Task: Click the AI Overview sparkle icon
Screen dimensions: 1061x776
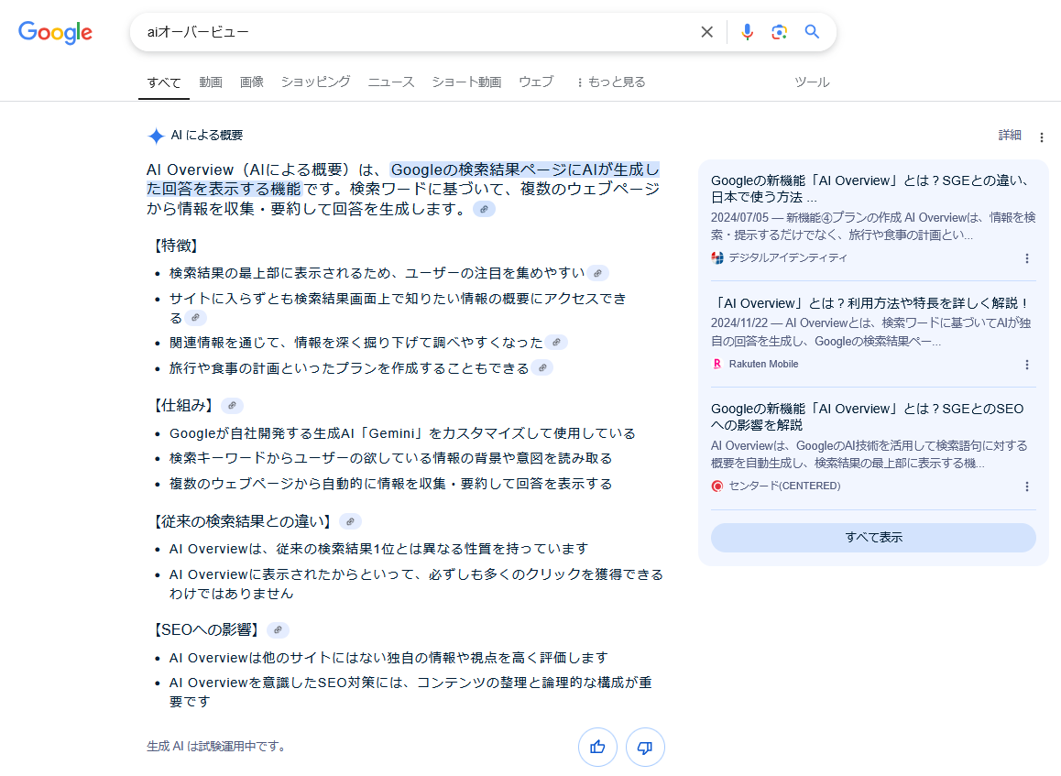Action: [156, 135]
